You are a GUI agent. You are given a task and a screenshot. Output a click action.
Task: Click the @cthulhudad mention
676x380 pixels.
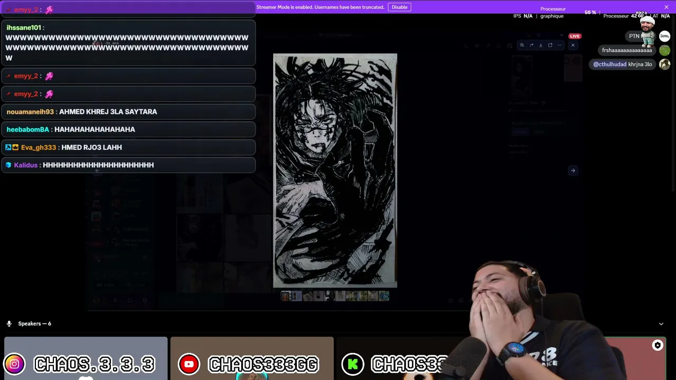[609, 64]
